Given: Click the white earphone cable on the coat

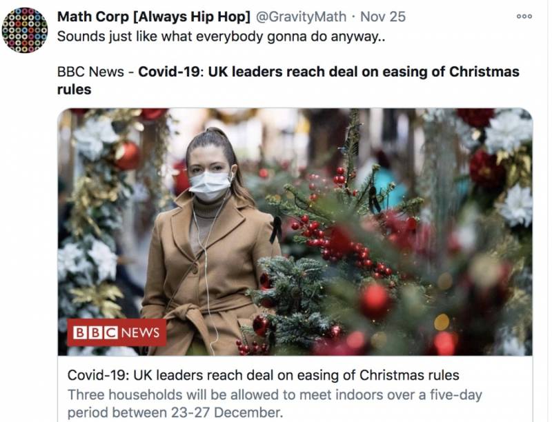Looking at the screenshot, I should click(x=205, y=276).
